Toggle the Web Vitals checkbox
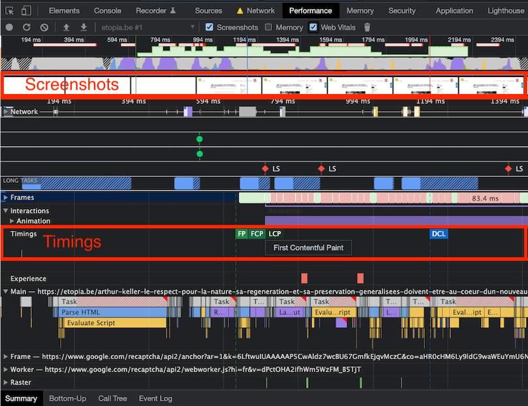Image resolution: width=528 pixels, height=406 pixels. pyautogui.click(x=313, y=27)
